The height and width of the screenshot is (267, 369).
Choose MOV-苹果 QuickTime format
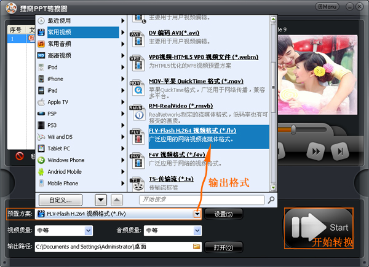[196, 81]
